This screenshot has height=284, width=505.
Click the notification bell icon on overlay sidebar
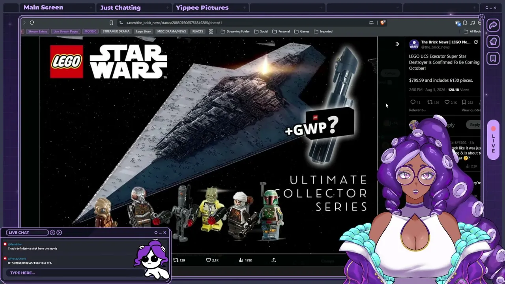click(x=493, y=42)
